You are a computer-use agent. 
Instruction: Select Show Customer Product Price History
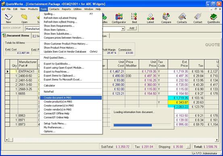point(71,44)
